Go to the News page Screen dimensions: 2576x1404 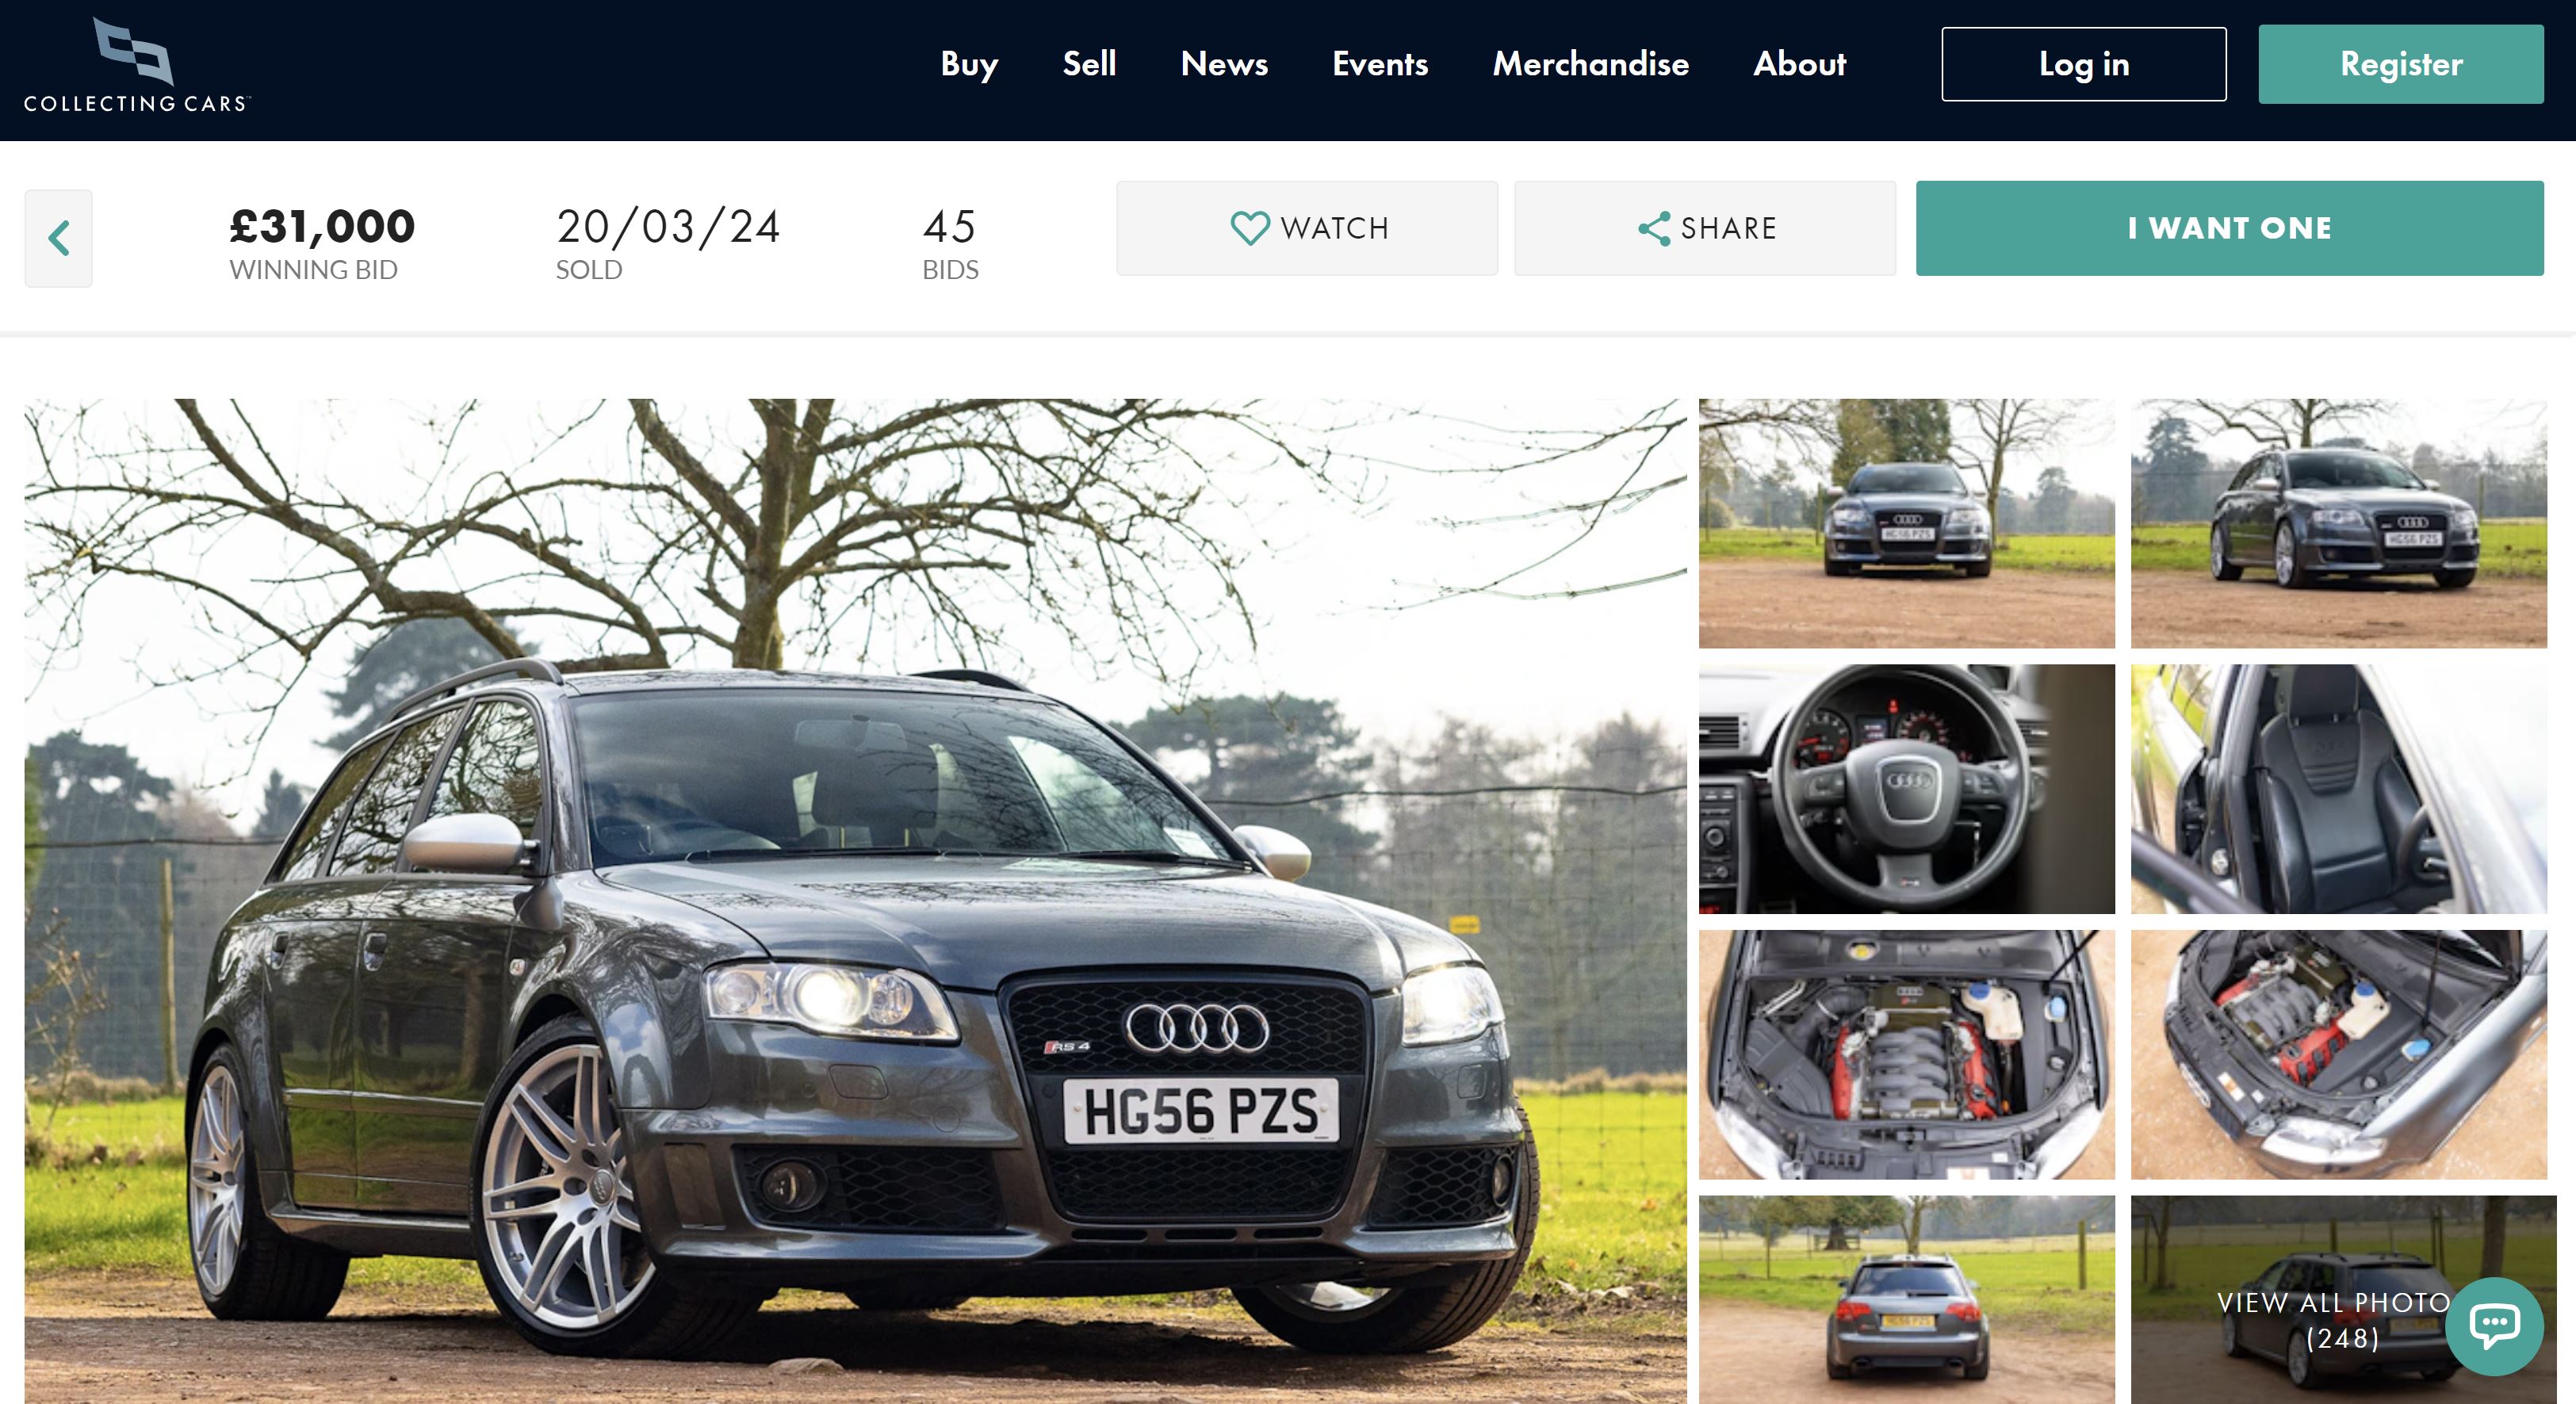tap(1223, 64)
